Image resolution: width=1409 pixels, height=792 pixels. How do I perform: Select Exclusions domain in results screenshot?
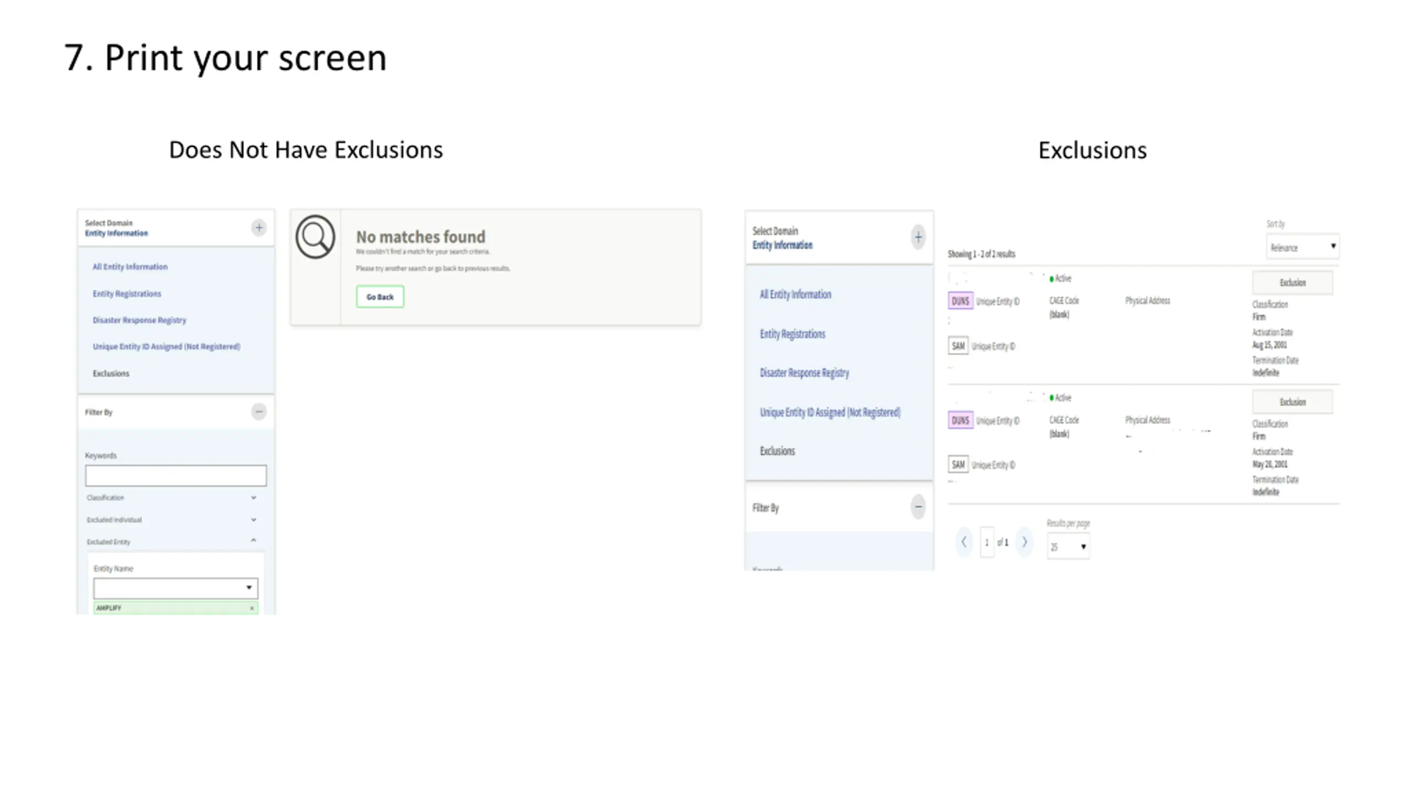pyautogui.click(x=777, y=451)
